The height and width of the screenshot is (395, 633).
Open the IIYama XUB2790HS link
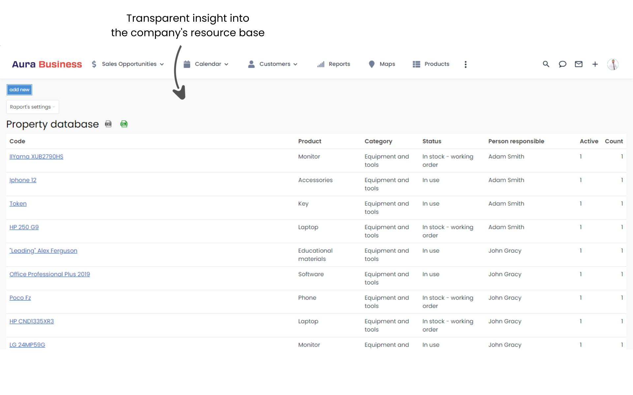[x=36, y=157]
